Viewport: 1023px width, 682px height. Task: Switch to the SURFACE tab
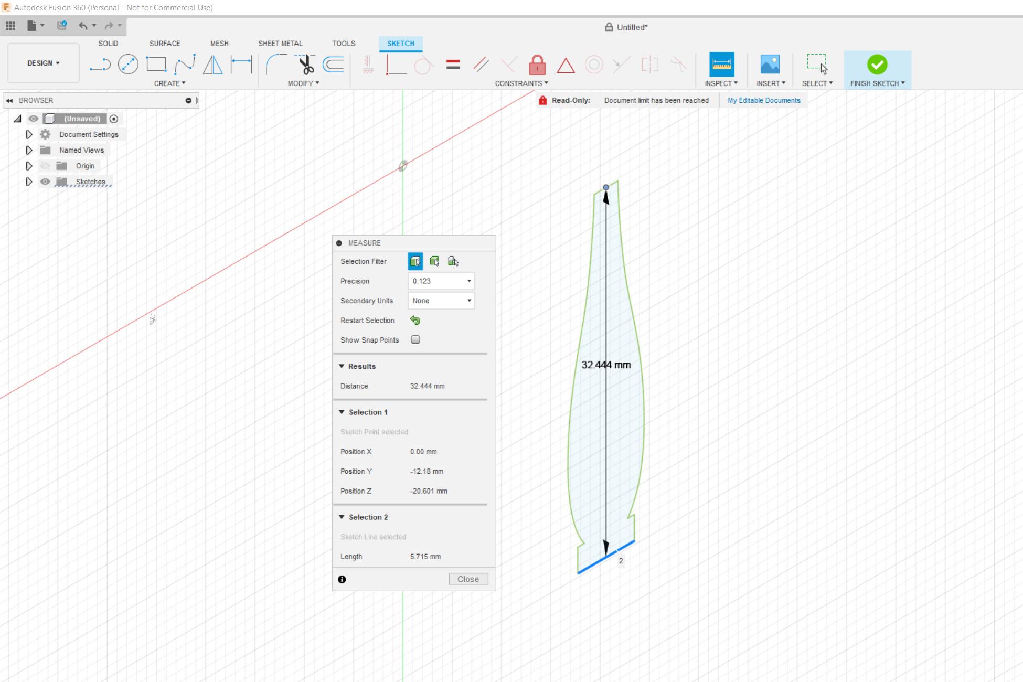pos(164,44)
